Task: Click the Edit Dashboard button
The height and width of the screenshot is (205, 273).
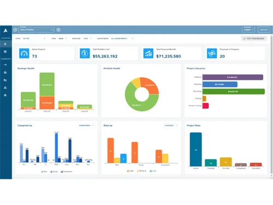Action: coord(254,39)
